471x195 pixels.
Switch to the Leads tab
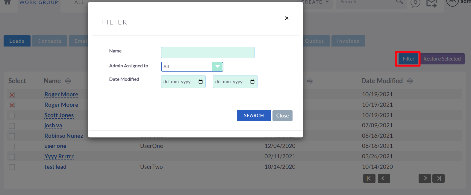[x=17, y=41]
